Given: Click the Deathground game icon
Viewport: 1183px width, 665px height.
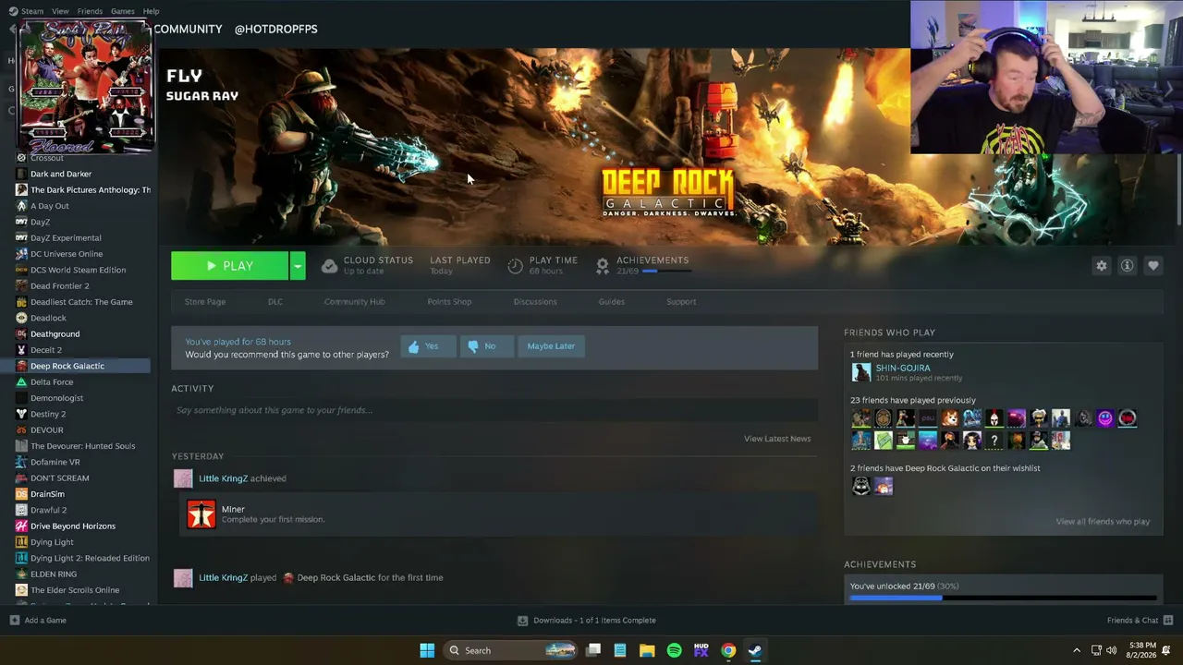Looking at the screenshot, I should pos(21,334).
